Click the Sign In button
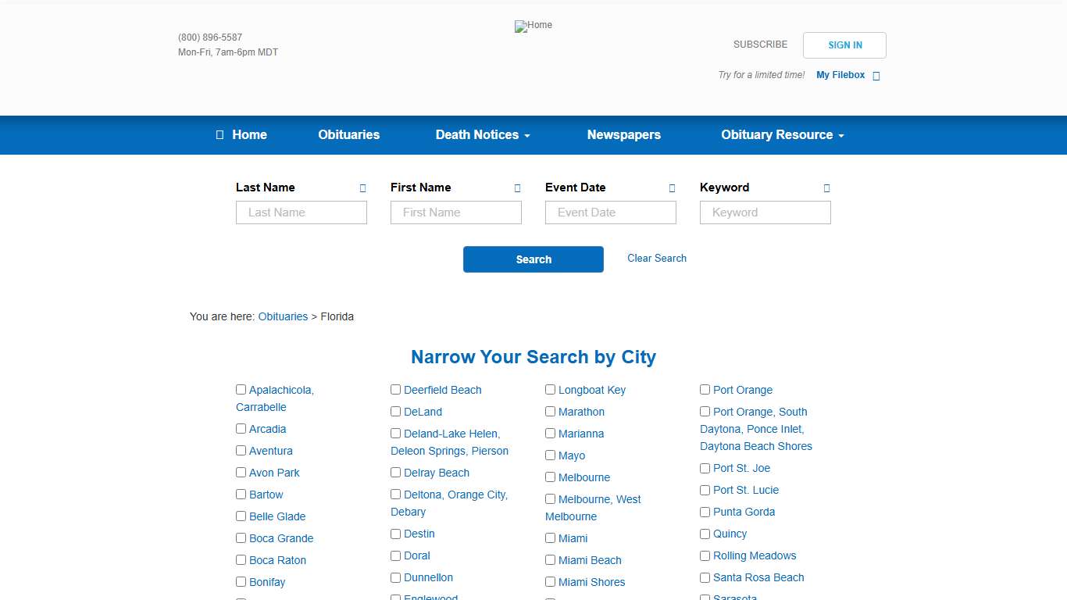This screenshot has width=1067, height=600. [844, 45]
